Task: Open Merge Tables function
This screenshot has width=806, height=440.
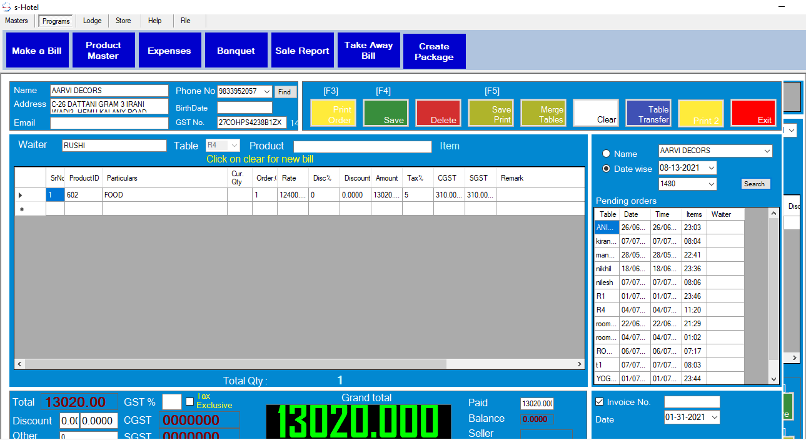Action: 543,114
